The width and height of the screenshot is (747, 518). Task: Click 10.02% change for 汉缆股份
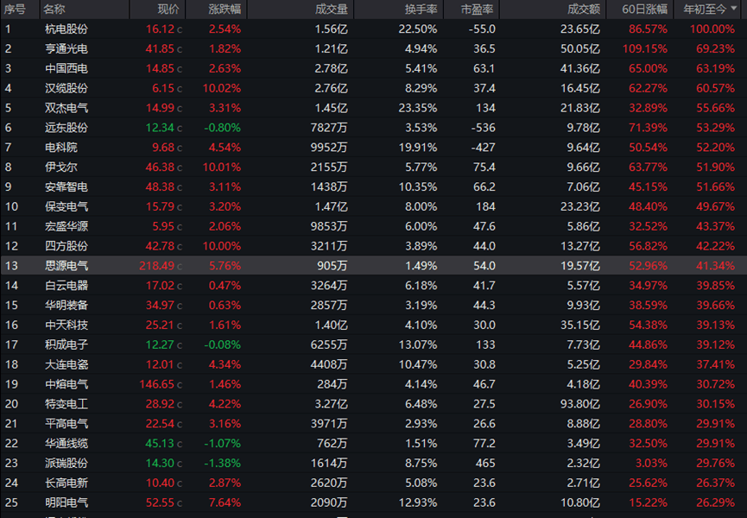pos(222,88)
